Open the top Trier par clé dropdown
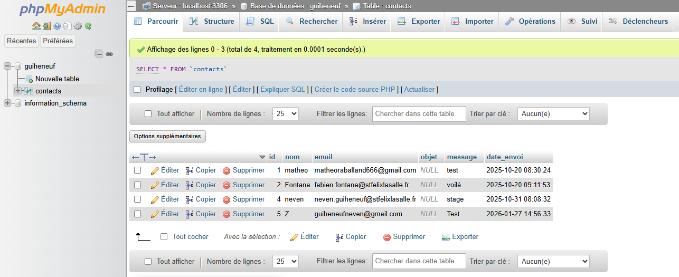Image resolution: width=679 pixels, height=277 pixels. pyautogui.click(x=552, y=113)
